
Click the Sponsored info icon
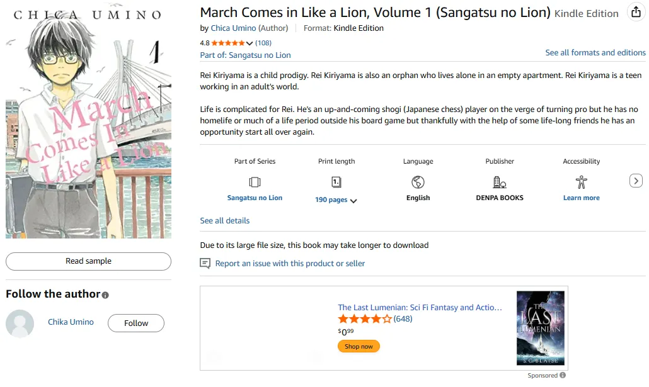(x=563, y=376)
